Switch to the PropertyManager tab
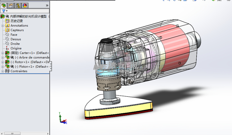Screen dimensions: 232x135 point(11,5)
